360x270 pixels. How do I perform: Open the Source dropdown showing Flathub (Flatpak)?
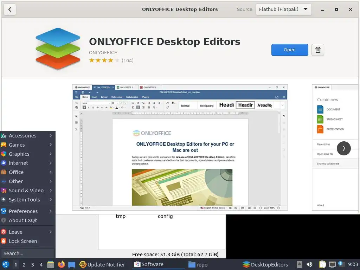tap(284, 9)
